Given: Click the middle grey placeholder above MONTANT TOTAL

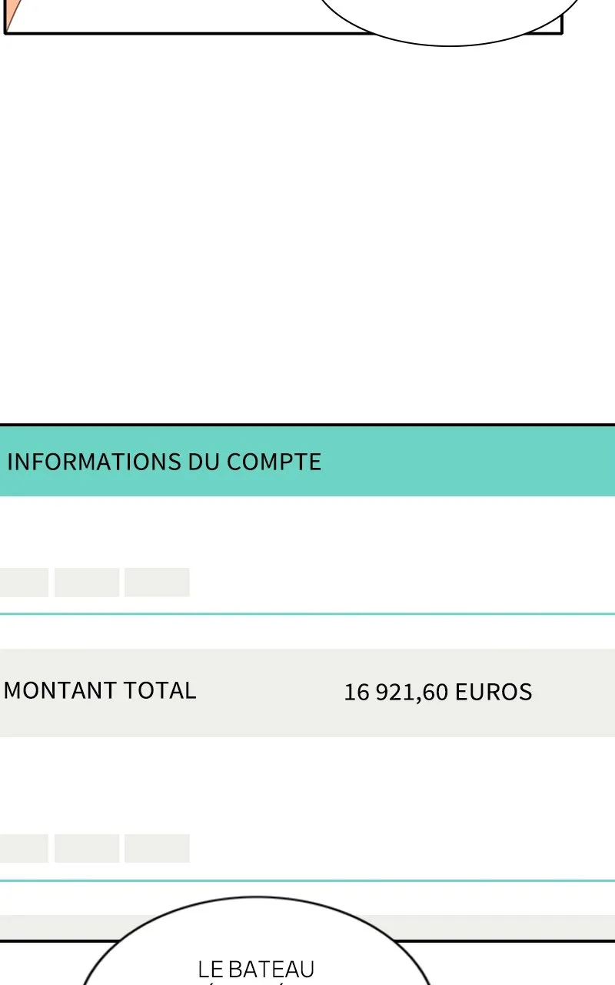Looking at the screenshot, I should tap(87, 583).
